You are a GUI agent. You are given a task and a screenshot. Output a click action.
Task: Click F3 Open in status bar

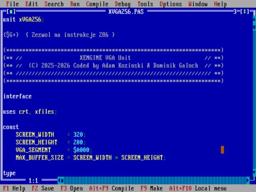71,188
